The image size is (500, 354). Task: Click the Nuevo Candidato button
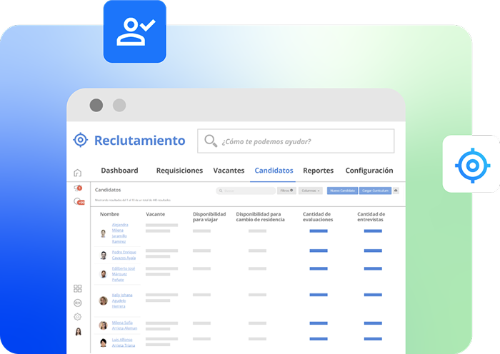point(342,191)
